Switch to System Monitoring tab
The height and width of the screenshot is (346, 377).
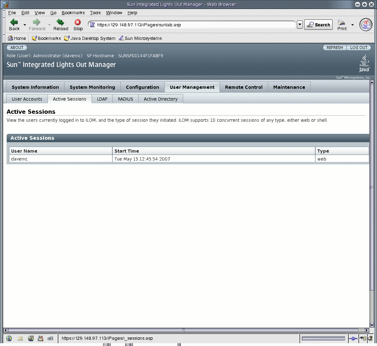(92, 87)
